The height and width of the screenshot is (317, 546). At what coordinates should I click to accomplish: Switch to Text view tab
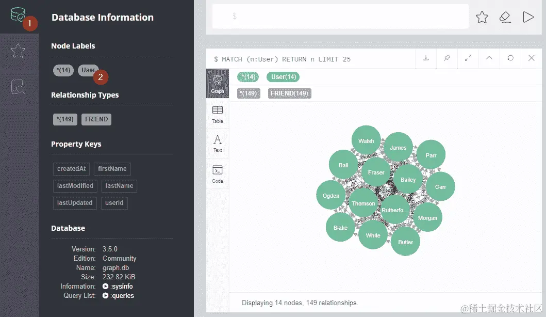pos(218,144)
